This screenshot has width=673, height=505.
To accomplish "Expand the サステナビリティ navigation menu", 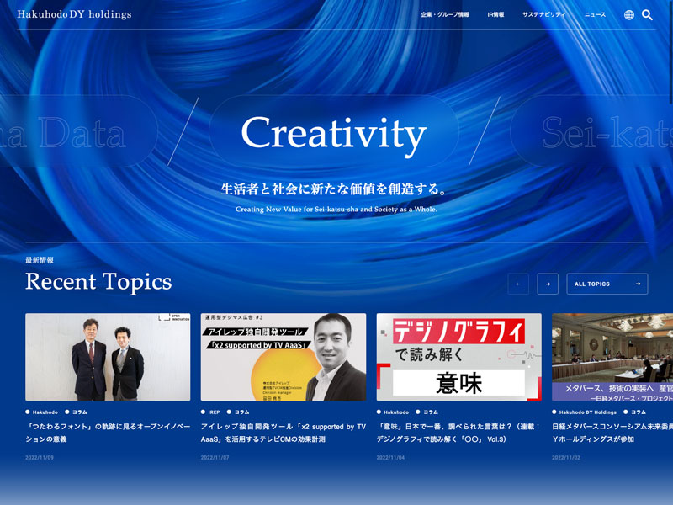I will (543, 14).
